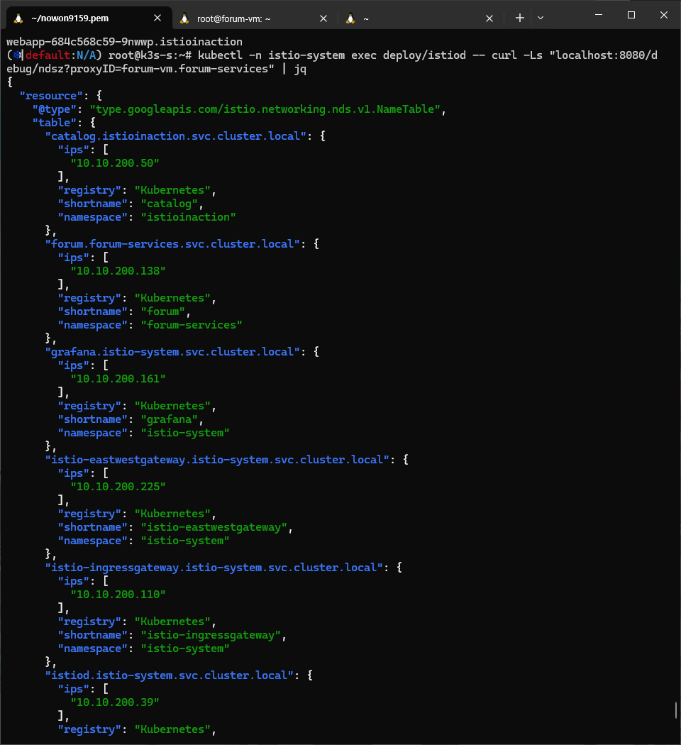
Task: Click the red "default" context in the prompt
Action: tap(48, 55)
